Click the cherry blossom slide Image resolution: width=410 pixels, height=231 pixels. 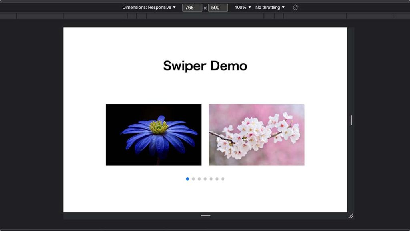pos(256,135)
